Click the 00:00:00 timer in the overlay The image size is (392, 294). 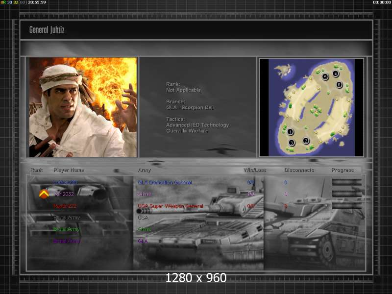[x=382, y=2]
